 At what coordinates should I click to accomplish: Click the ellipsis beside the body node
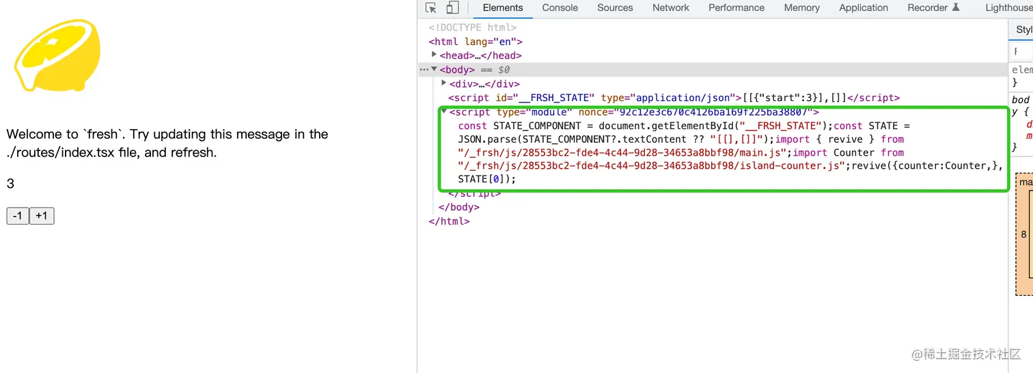click(424, 69)
